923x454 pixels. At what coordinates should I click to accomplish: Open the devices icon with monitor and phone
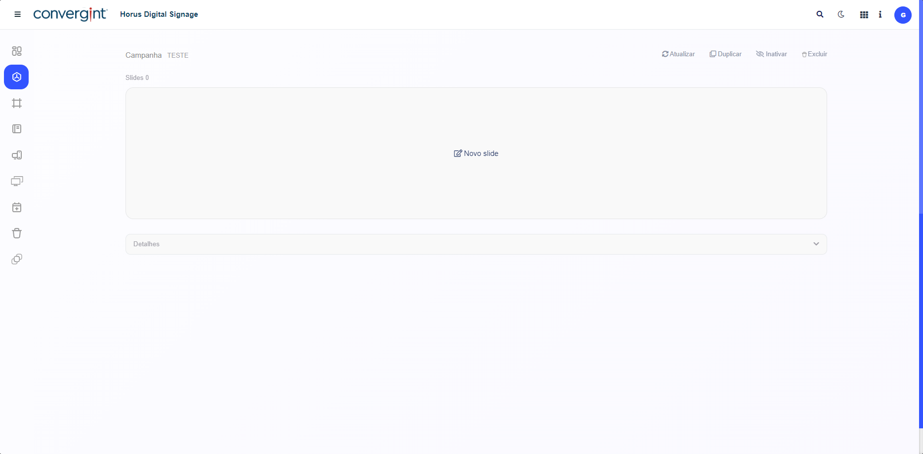(x=17, y=155)
